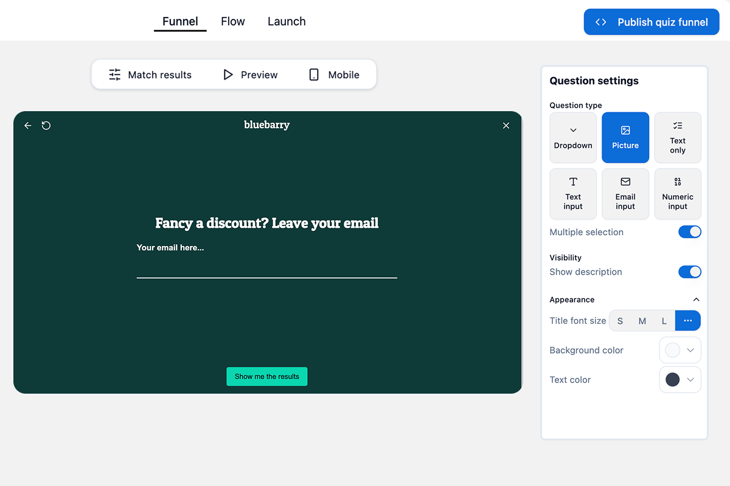Toggle Multiple selection off
The width and height of the screenshot is (730, 486).
tap(689, 231)
